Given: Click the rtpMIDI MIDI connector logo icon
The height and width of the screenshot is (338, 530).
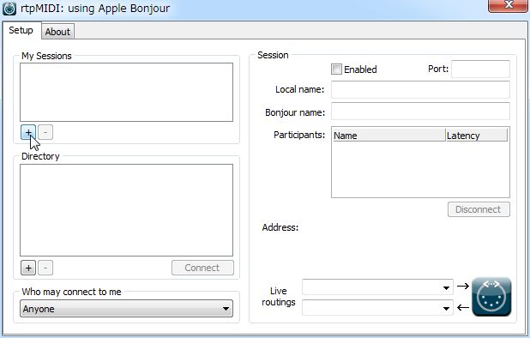Looking at the screenshot, I should pyautogui.click(x=491, y=297).
